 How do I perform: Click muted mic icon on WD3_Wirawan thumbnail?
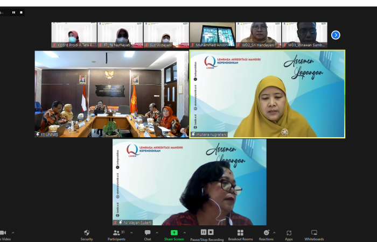point(285,45)
